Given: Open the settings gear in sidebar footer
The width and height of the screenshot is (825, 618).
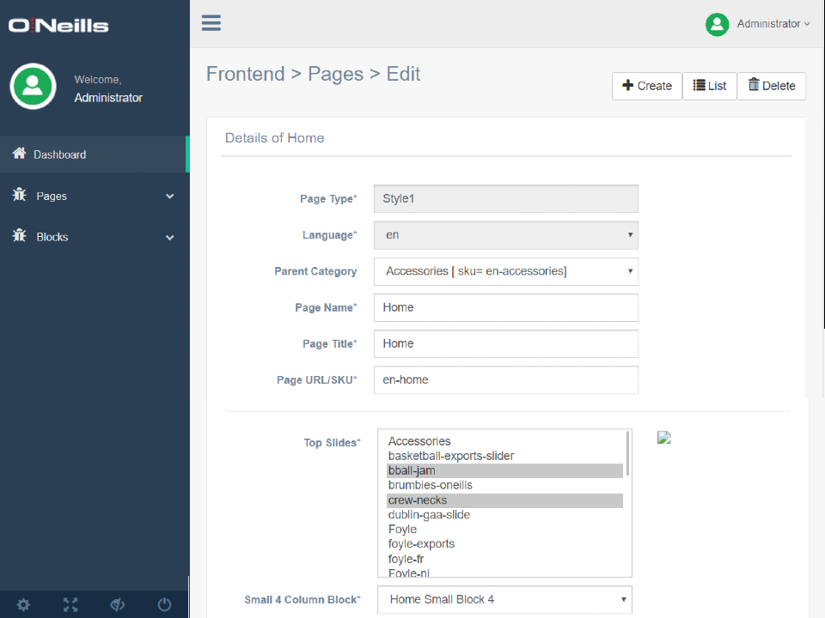Looking at the screenshot, I should (x=23, y=605).
